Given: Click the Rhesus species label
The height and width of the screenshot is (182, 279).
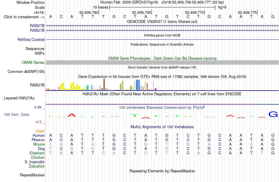Looking at the screenshot, I should click(38, 140).
